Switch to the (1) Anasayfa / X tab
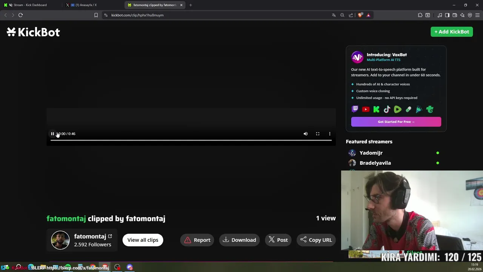Image resolution: width=483 pixels, height=272 pixels. click(86, 5)
